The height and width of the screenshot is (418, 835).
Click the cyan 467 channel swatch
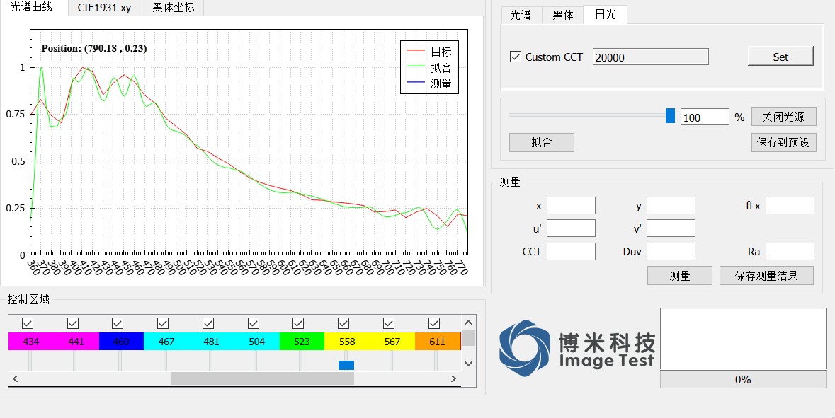166,342
